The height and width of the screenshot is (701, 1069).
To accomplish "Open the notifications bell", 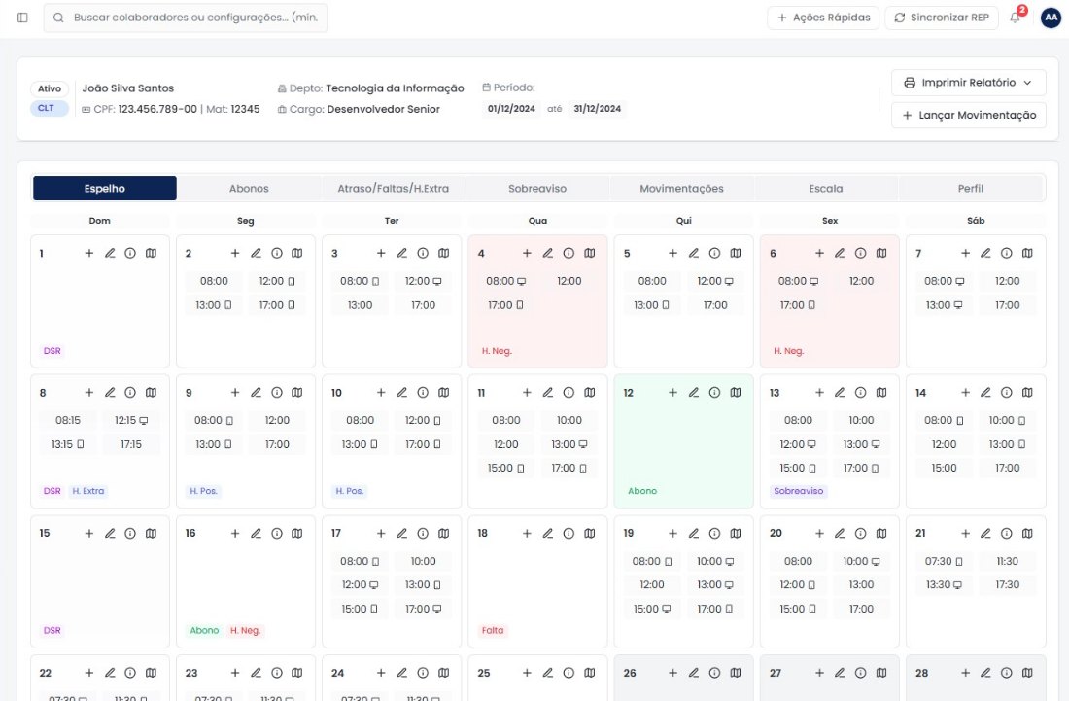I will (x=1016, y=18).
